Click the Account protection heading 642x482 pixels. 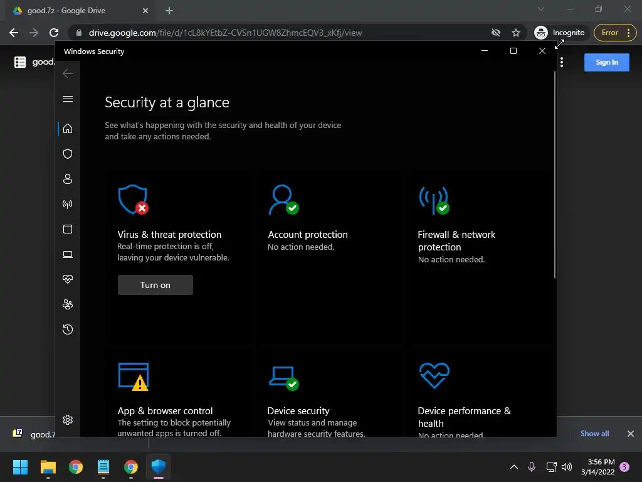307,235
